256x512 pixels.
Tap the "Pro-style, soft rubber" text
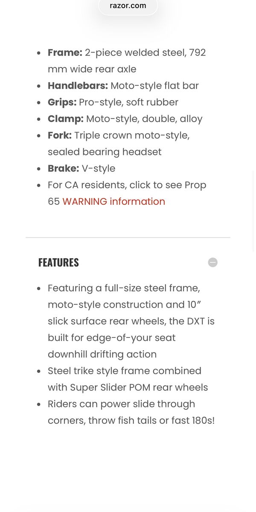click(128, 102)
